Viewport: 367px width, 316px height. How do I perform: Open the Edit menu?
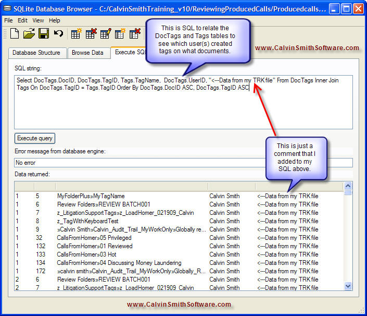click(x=22, y=20)
